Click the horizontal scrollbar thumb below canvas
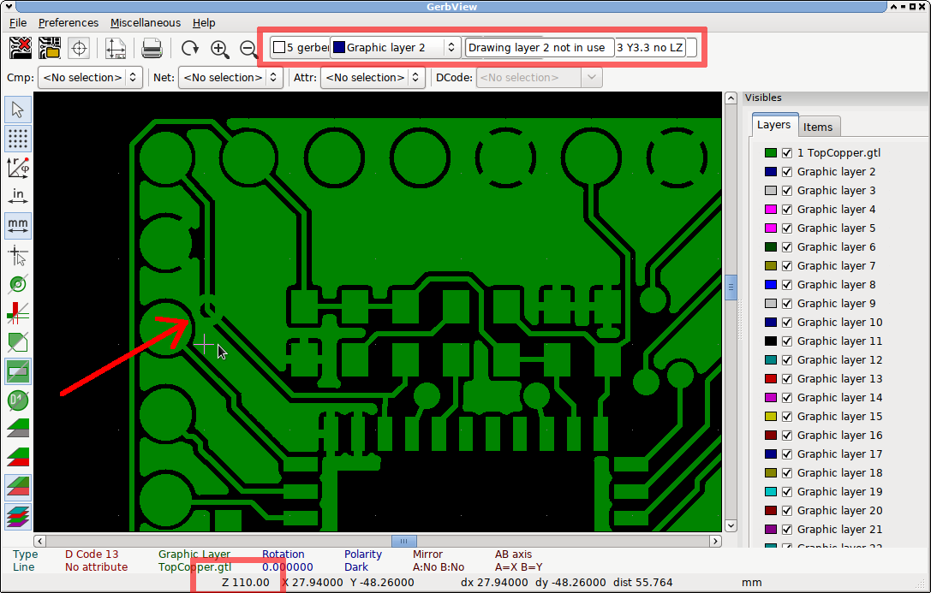Image resolution: width=931 pixels, height=593 pixels. 403,541
